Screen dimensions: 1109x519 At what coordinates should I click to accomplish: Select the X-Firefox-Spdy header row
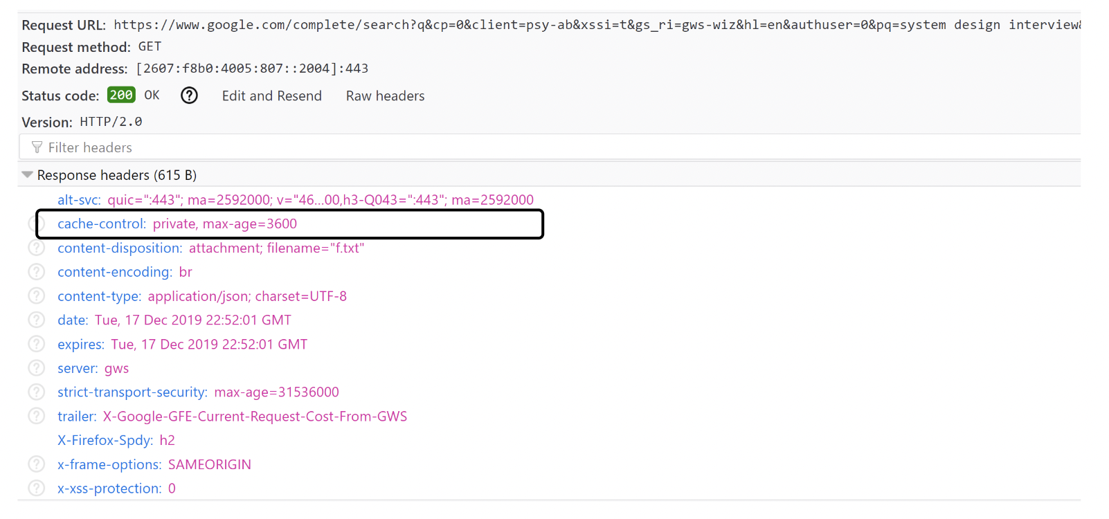[x=116, y=440]
